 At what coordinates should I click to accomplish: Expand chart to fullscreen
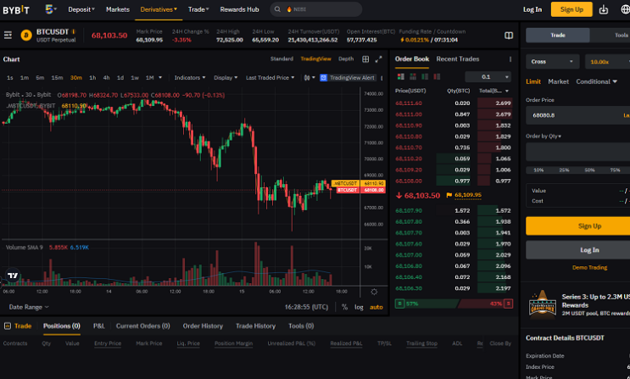(378, 59)
